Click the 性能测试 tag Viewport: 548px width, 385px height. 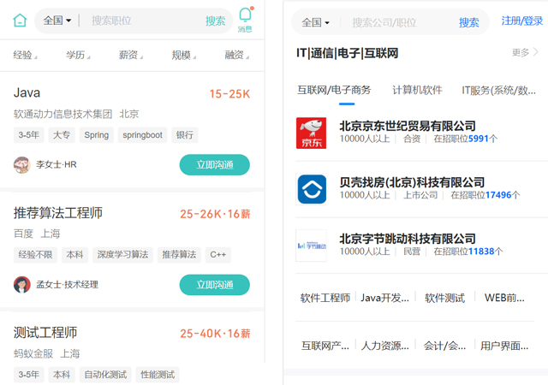[158, 375]
